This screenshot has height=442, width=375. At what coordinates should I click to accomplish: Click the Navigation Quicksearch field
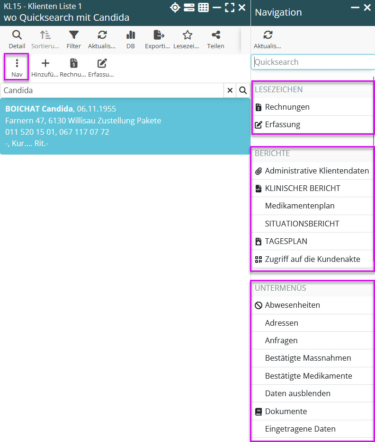[x=312, y=62]
